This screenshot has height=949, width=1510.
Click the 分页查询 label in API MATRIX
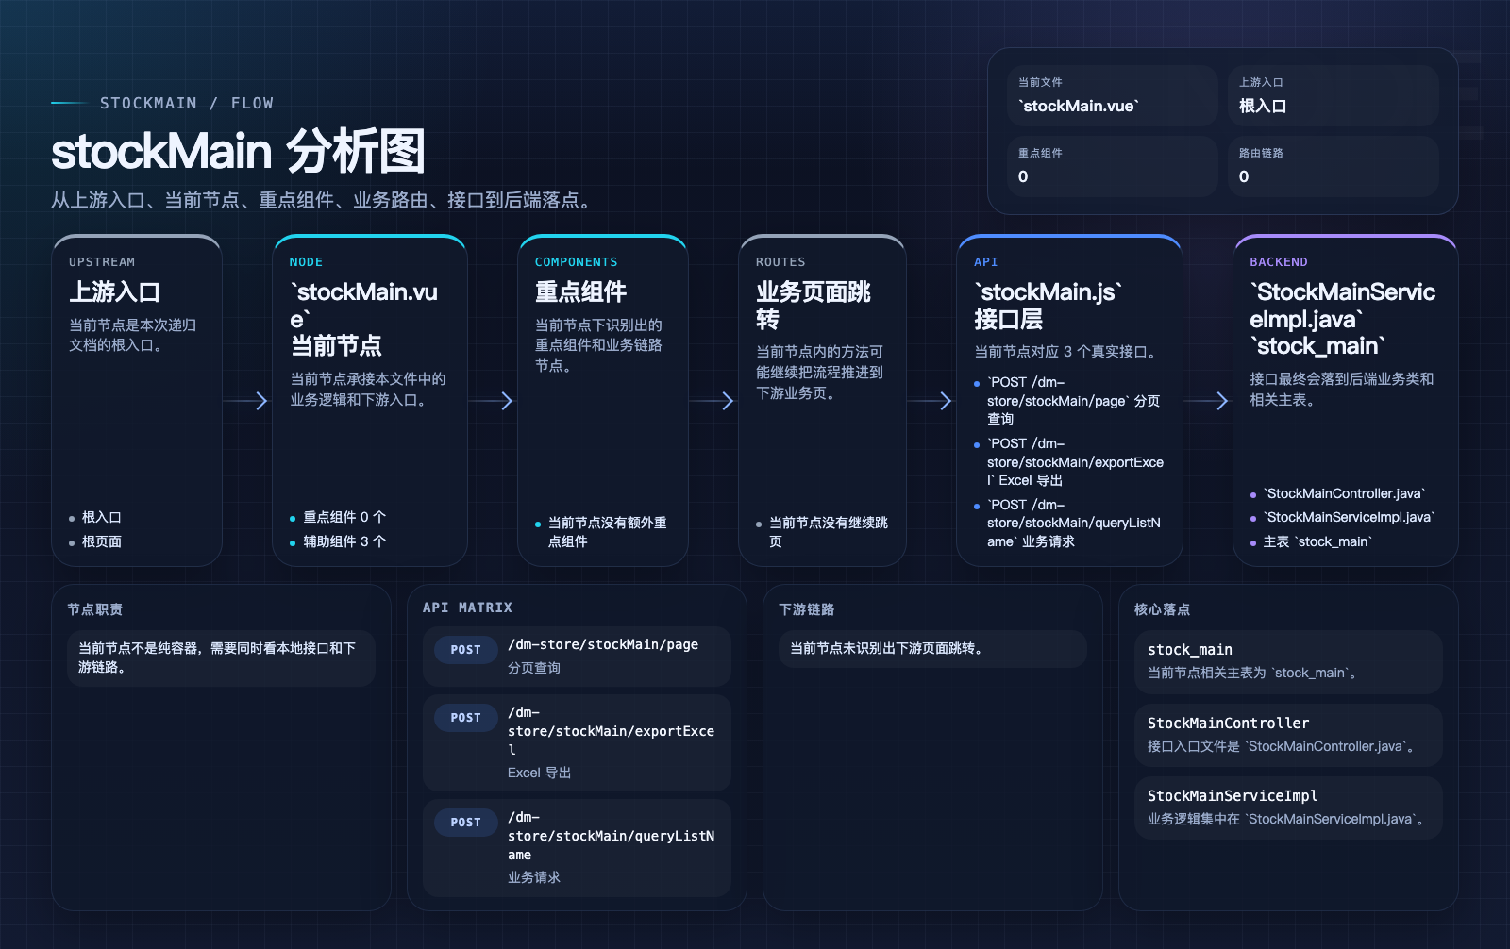[534, 668]
